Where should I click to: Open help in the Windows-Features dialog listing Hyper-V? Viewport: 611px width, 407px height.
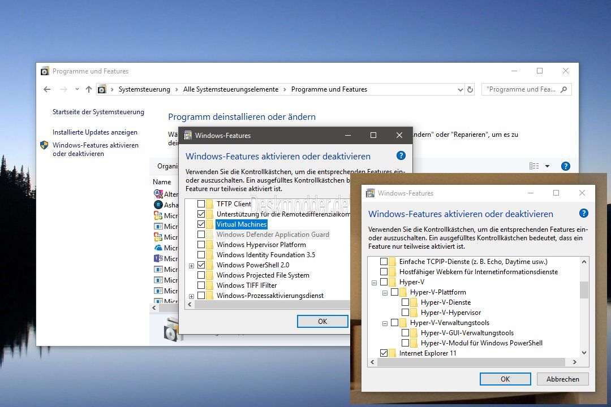coord(583,214)
